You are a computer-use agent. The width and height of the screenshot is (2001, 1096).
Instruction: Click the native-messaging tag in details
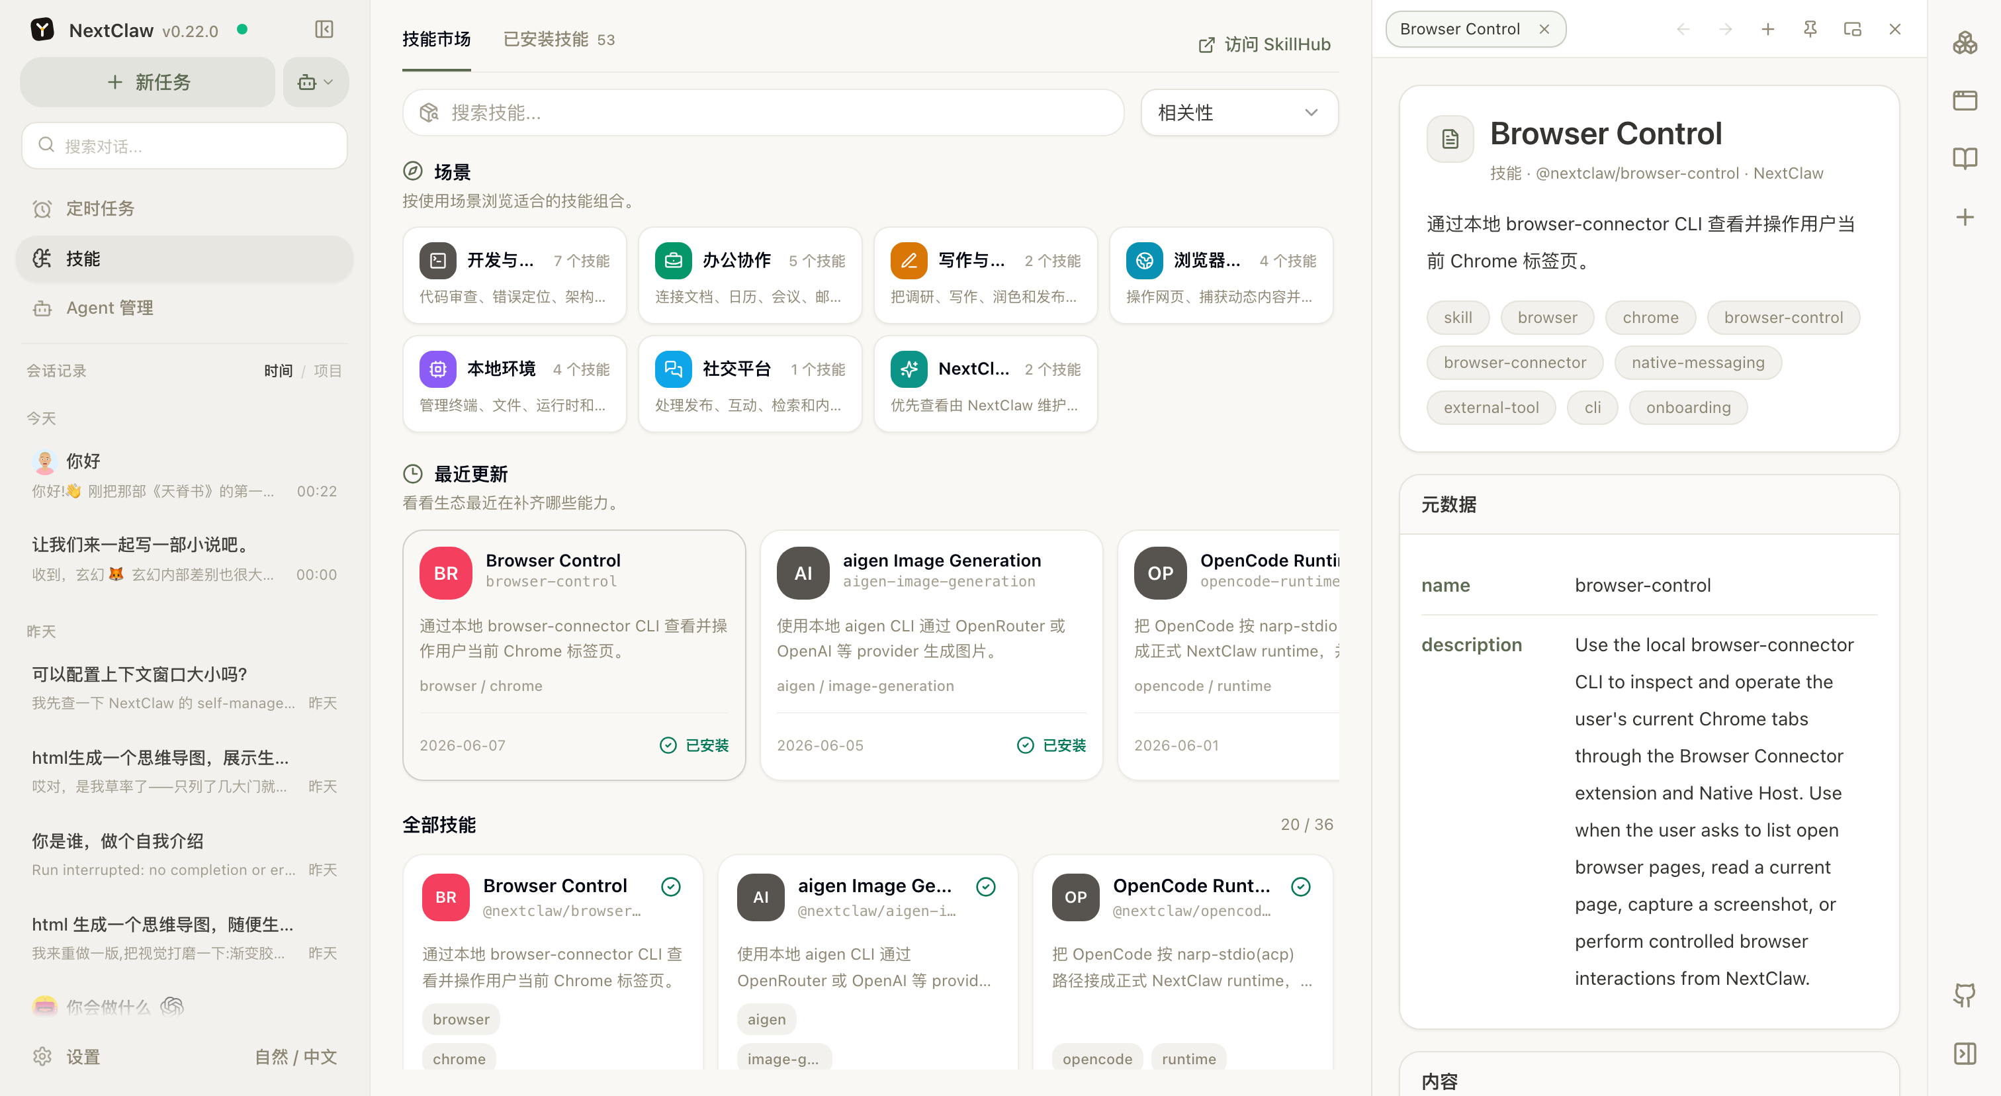[x=1697, y=363]
